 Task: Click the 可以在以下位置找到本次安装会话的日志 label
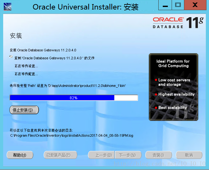41,130
